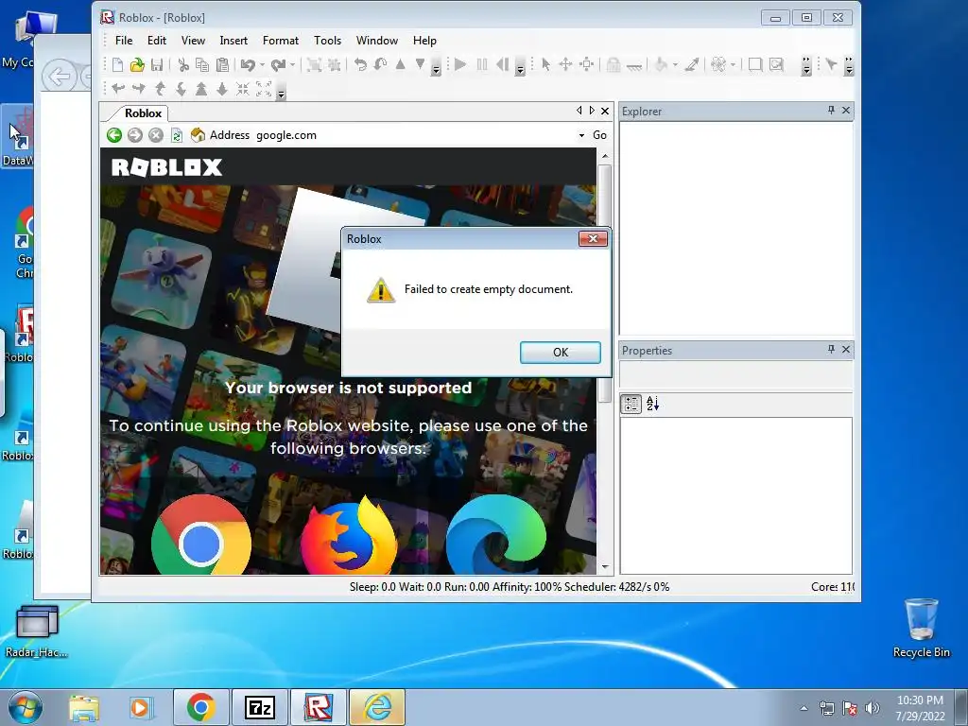
Task: Open the Window menu
Action: pyautogui.click(x=376, y=40)
